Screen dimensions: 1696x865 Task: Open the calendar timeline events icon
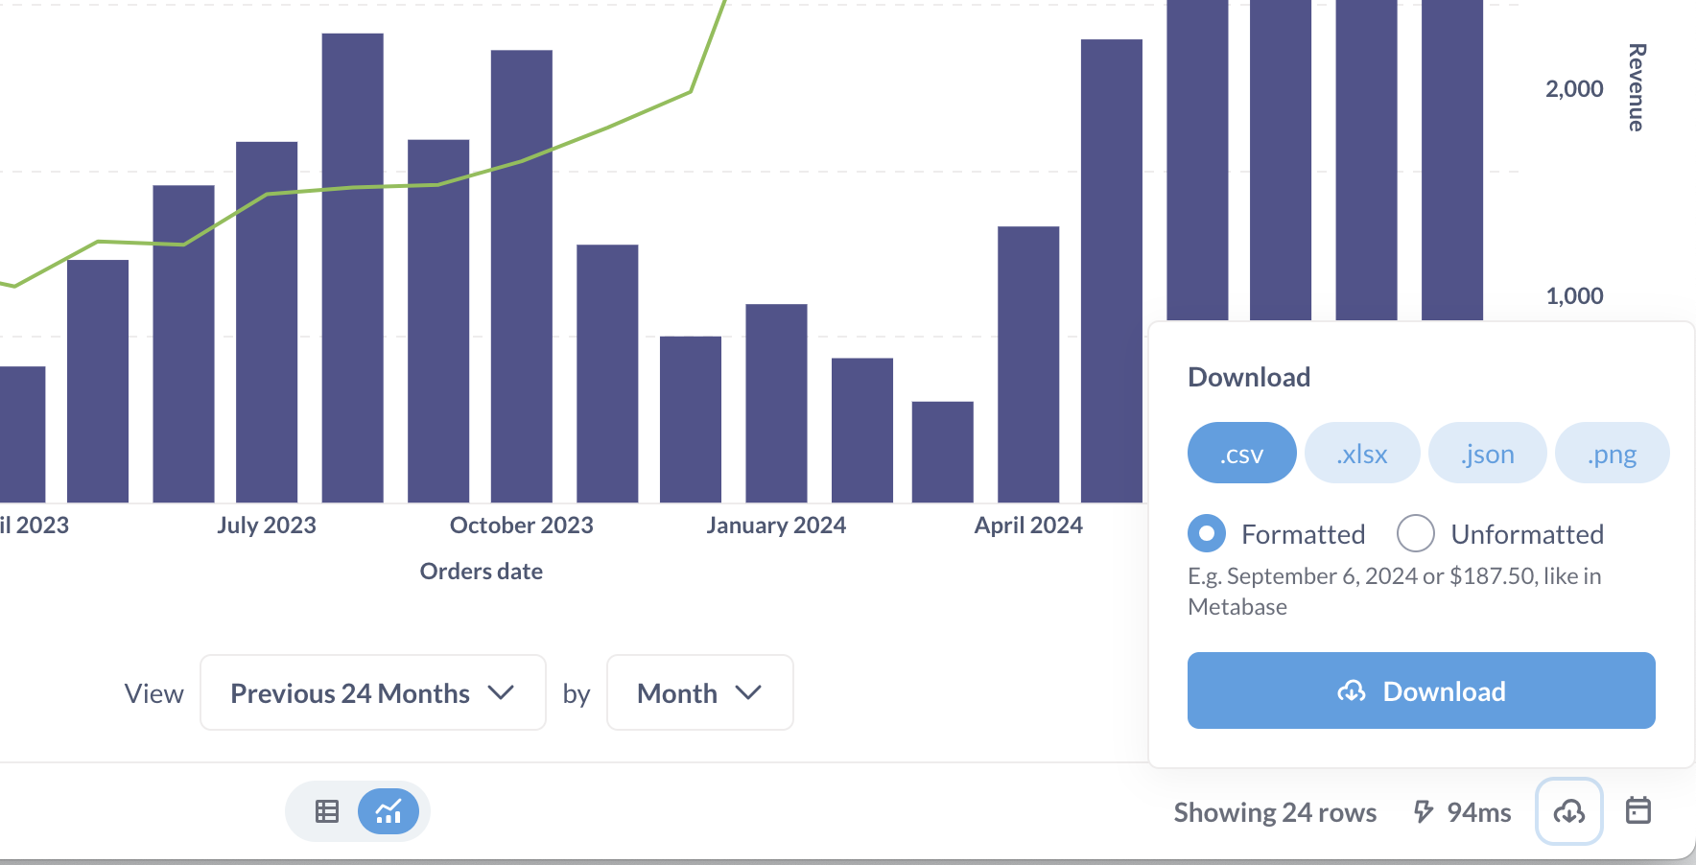coord(1638,810)
